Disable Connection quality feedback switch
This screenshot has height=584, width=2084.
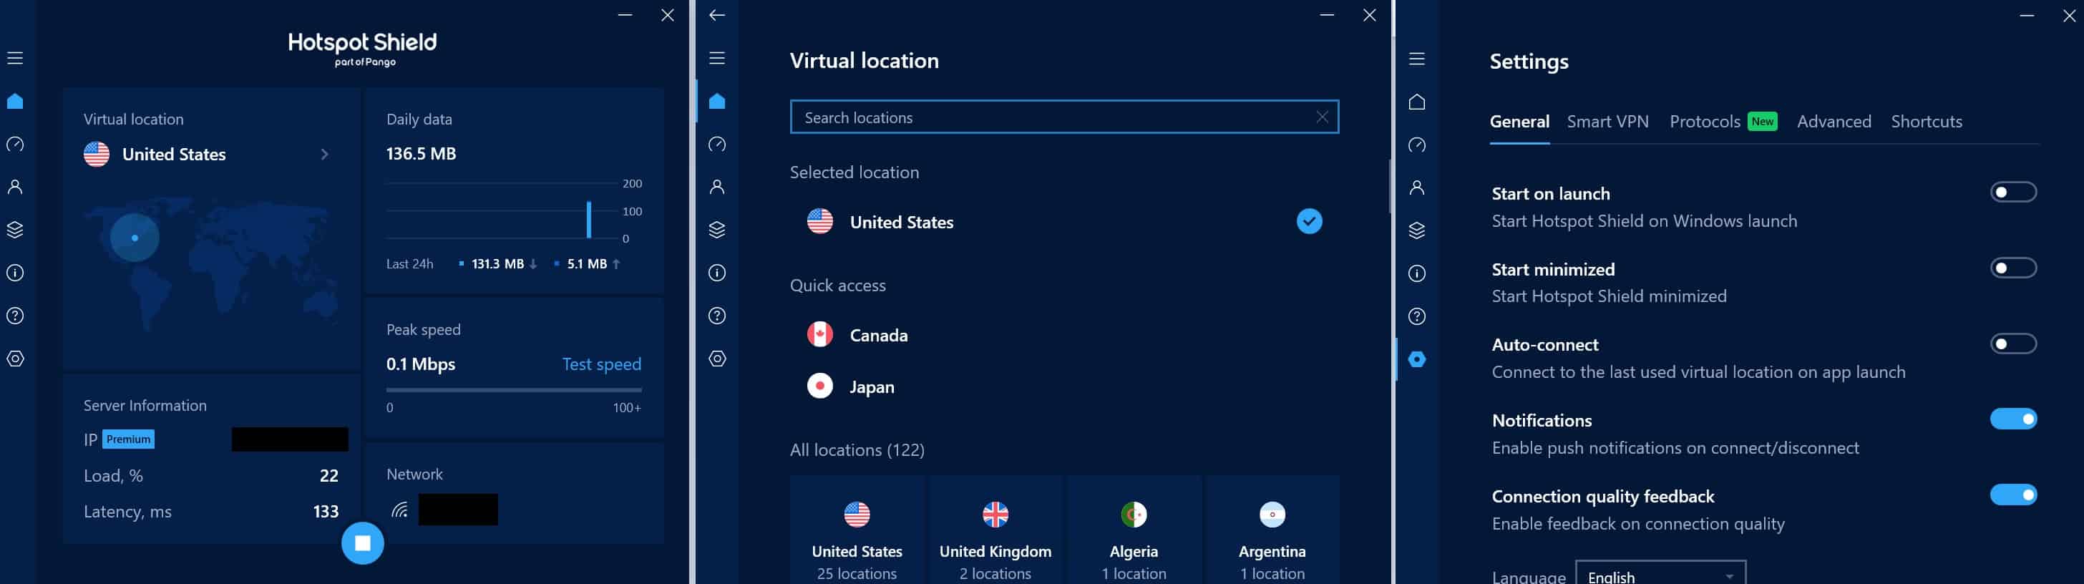click(2013, 495)
